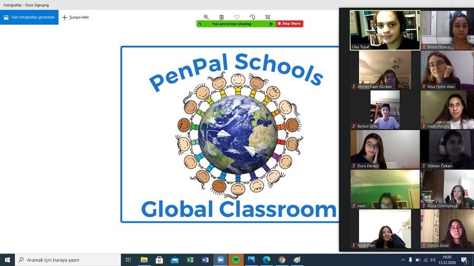Open the Paint palette app on taskbar
The height and width of the screenshot is (266, 474).
click(297, 260)
